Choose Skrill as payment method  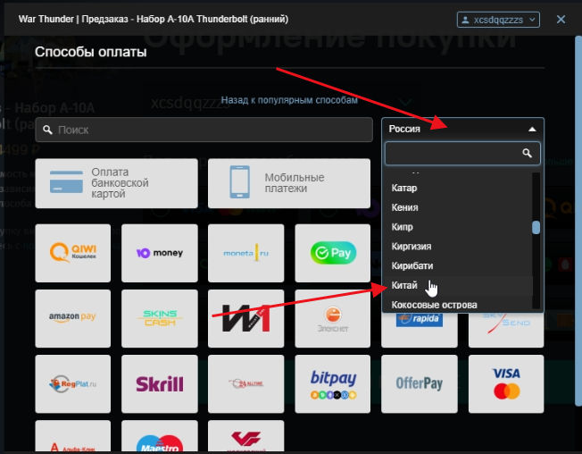pyautogui.click(x=160, y=383)
